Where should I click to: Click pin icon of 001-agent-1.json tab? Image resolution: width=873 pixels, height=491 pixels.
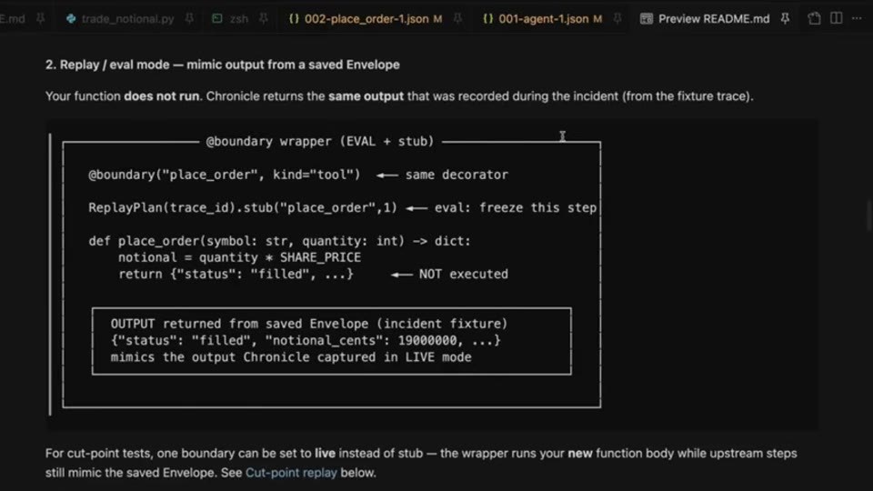(617, 19)
